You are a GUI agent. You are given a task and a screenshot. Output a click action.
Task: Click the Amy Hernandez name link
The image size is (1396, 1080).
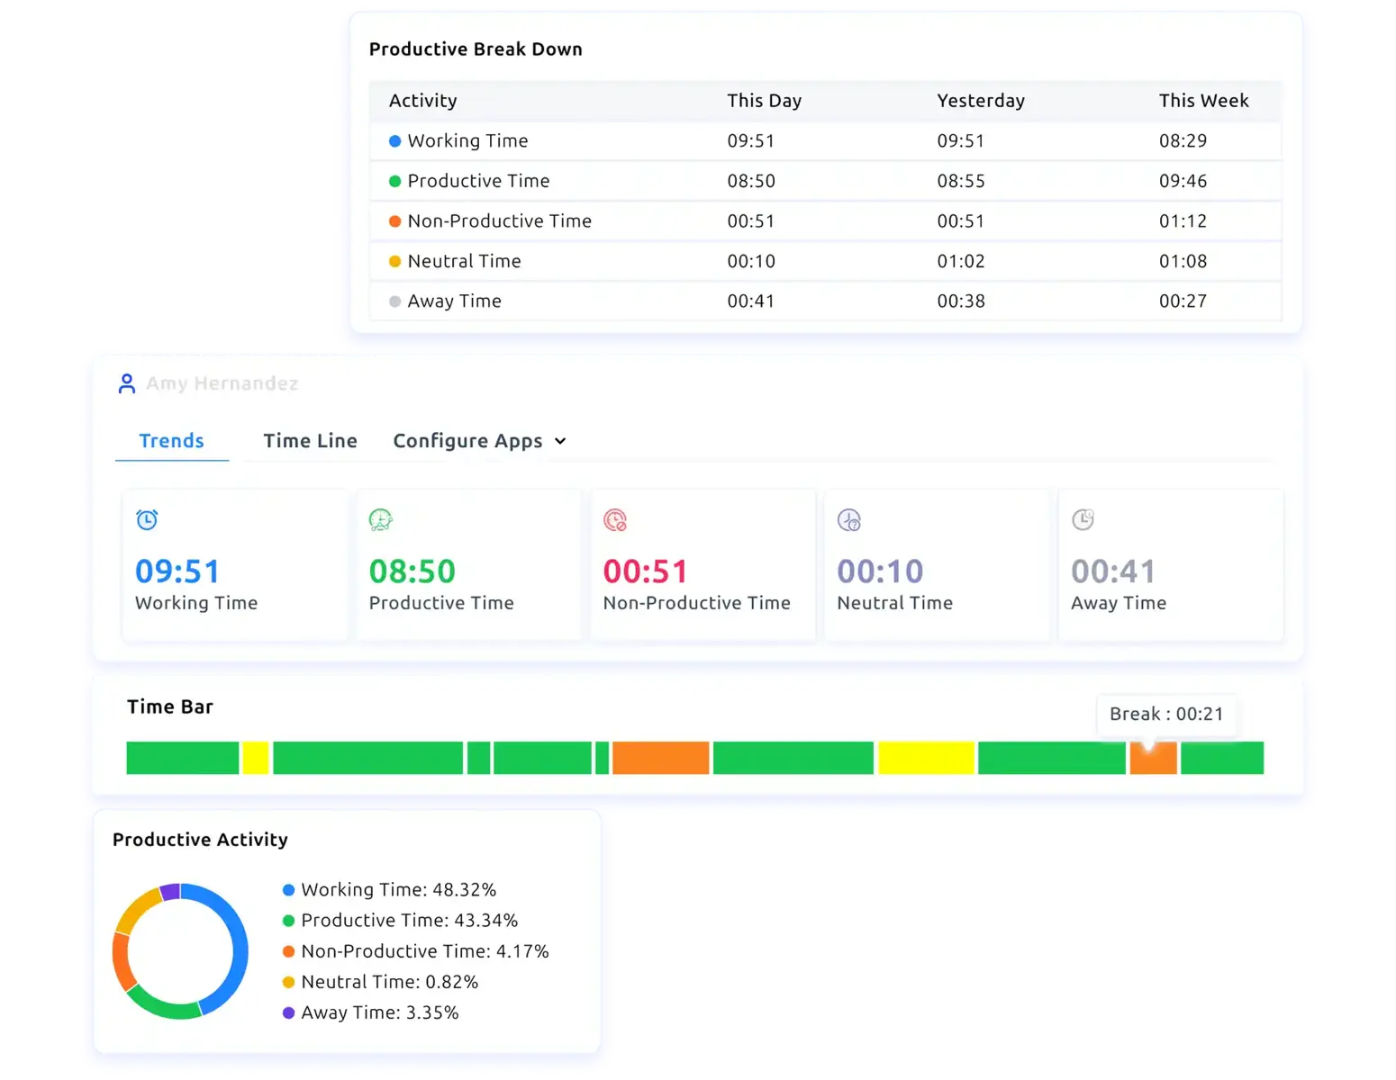click(222, 382)
